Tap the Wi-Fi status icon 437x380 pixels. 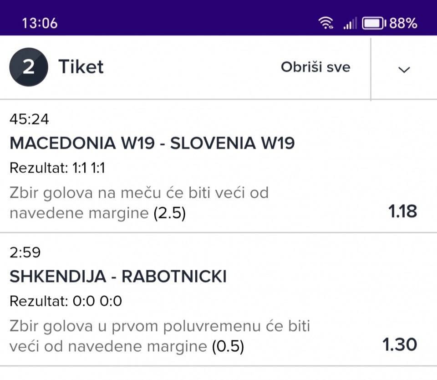tap(326, 23)
